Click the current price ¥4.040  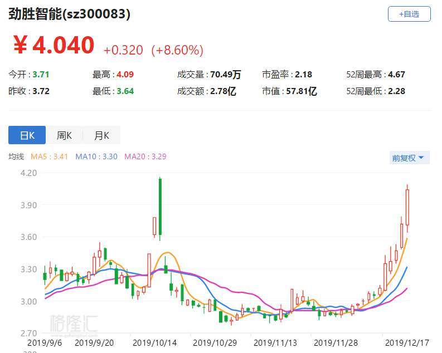coord(54,45)
